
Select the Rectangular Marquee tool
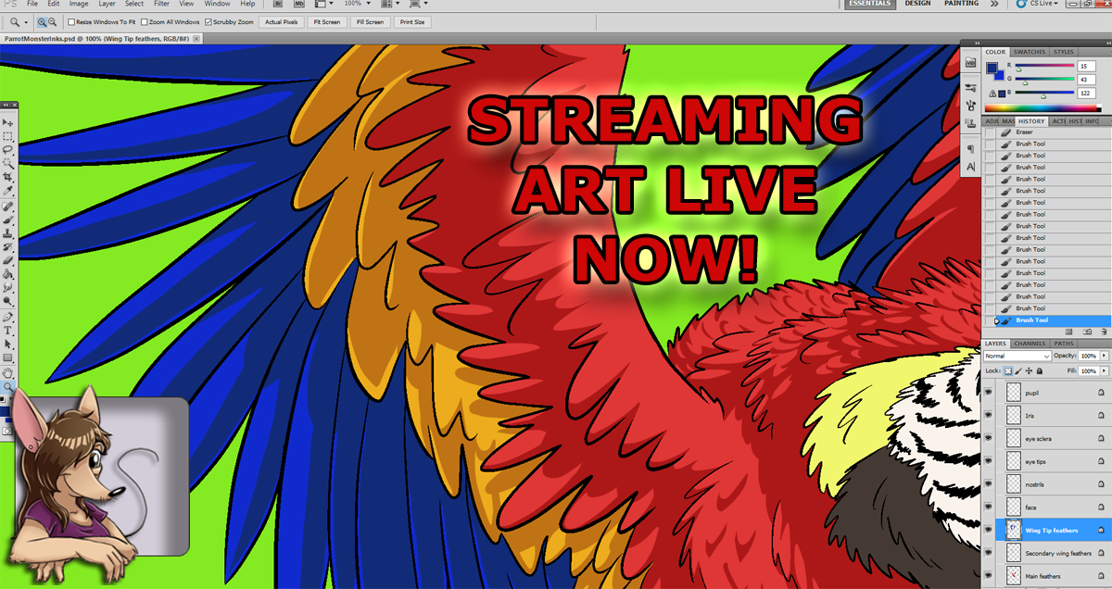pyautogui.click(x=8, y=135)
